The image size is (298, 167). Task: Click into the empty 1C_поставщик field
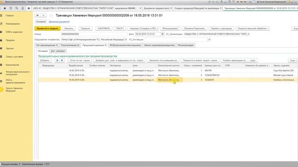click(x=176, y=39)
